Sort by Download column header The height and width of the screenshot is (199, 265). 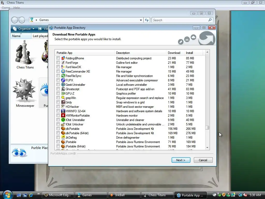tap(175, 53)
